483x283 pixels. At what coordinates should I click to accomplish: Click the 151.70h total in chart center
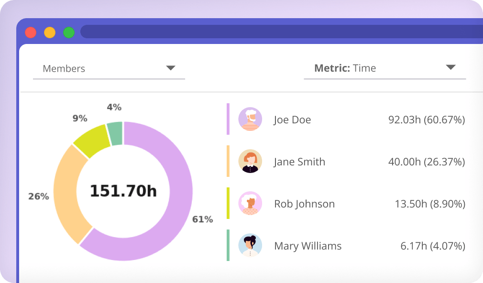pos(123,191)
